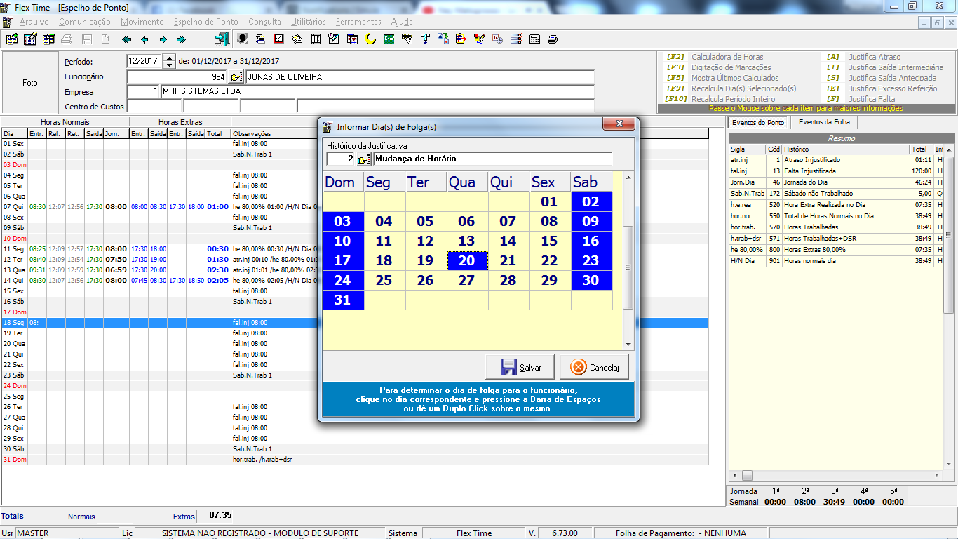Screen dimensions: 958x539
Task: Click the new record icon with green plus
Action: 12,39
